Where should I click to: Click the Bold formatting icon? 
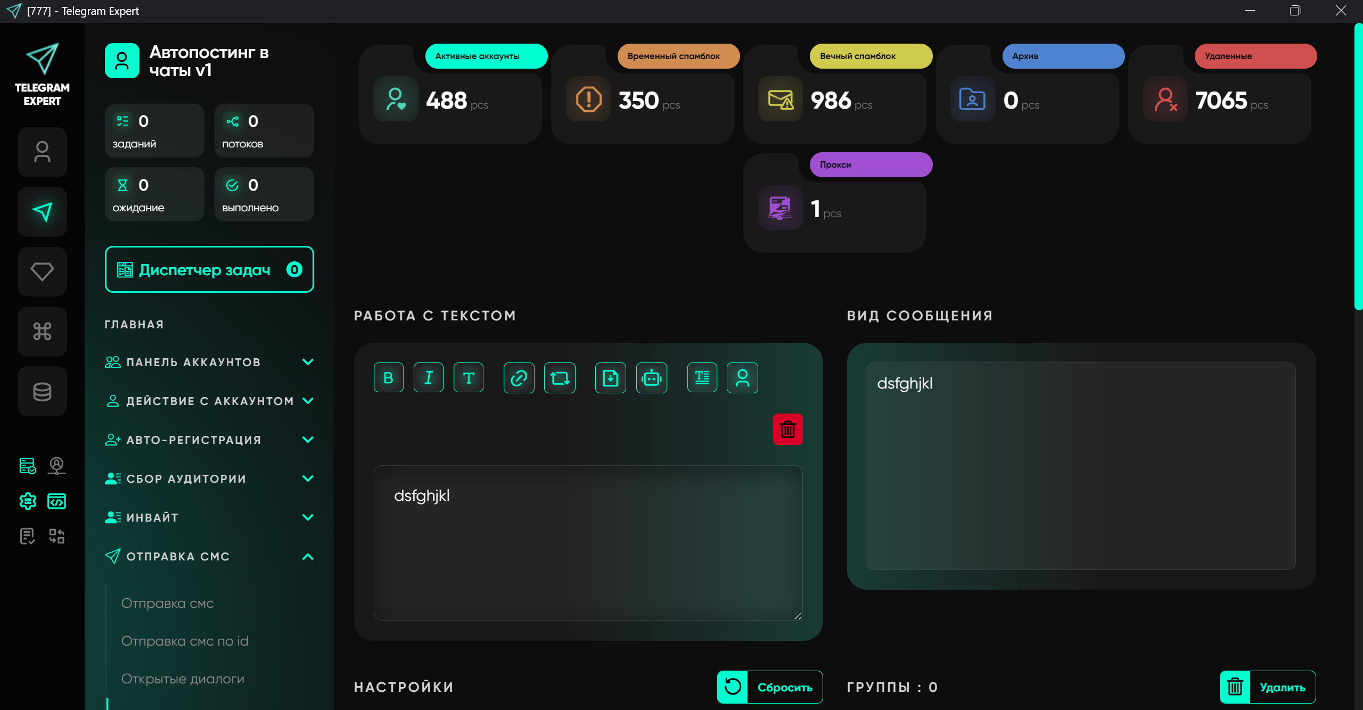(x=388, y=378)
